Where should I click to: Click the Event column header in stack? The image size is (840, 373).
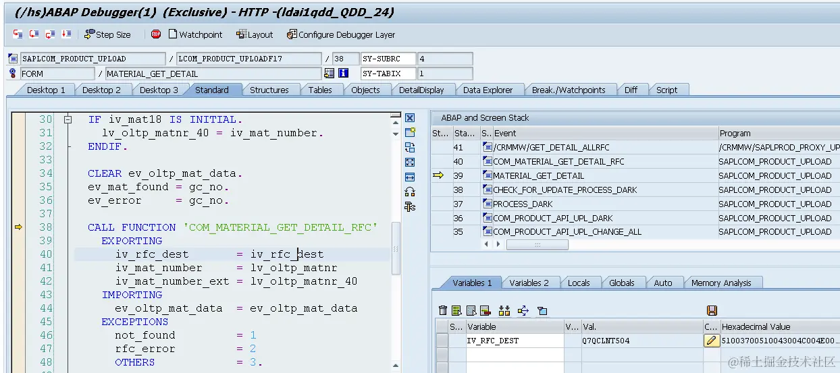pos(605,133)
